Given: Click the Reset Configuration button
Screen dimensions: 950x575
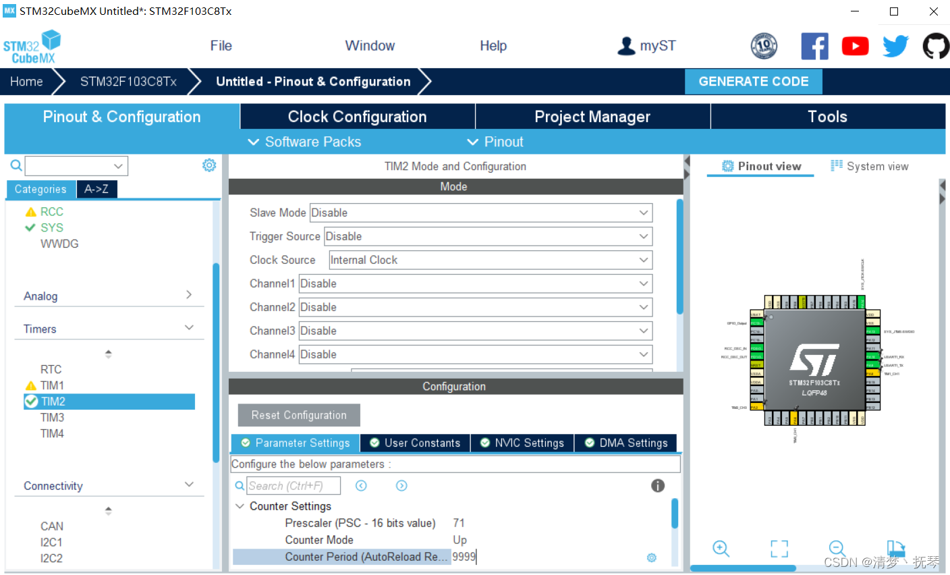Looking at the screenshot, I should point(299,415).
